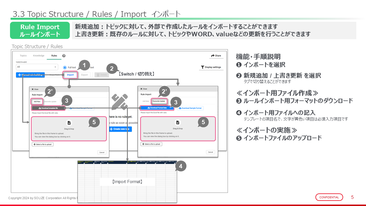Select the Full text radio button
This screenshot has width=366, height=206.
(65, 68)
